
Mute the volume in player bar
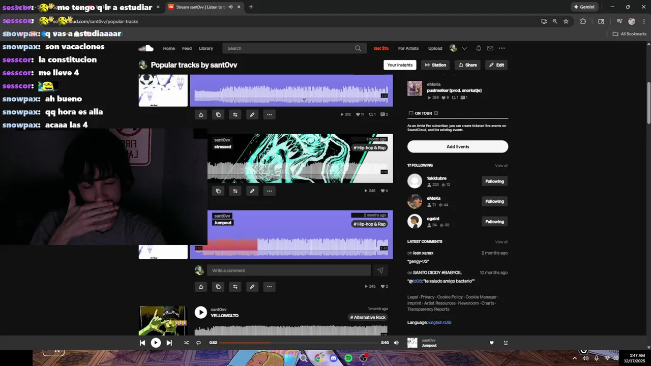pyautogui.click(x=396, y=343)
